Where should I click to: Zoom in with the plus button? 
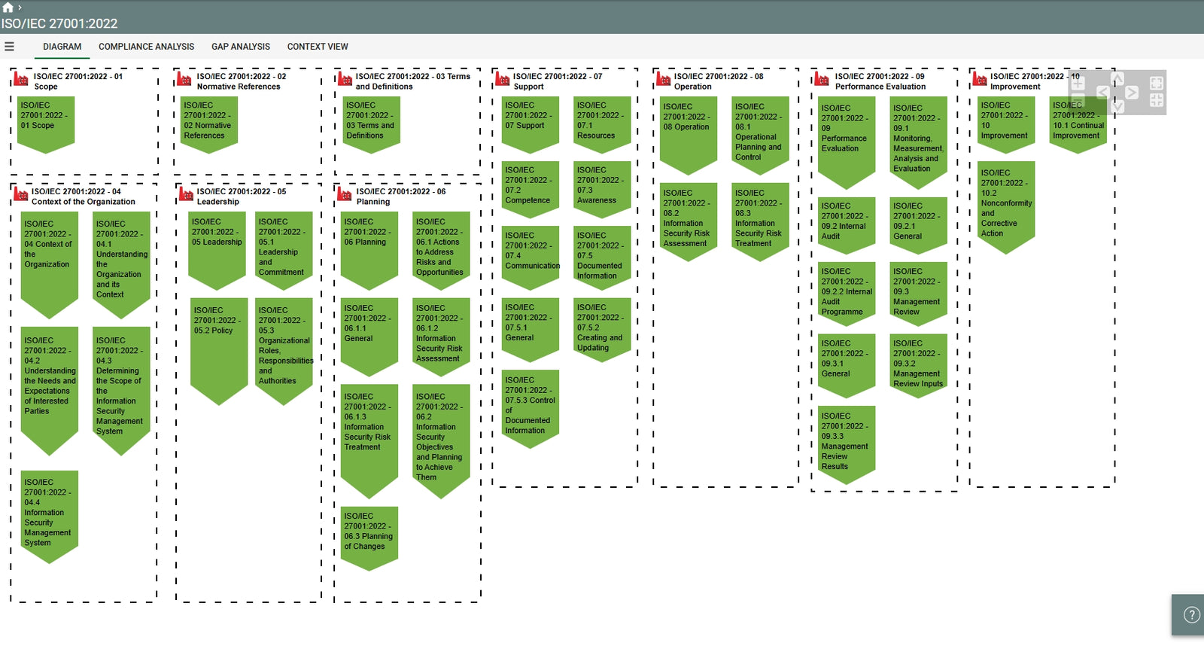click(1078, 83)
